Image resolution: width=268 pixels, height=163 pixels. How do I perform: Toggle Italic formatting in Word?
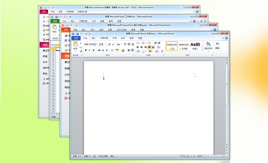click(89, 50)
